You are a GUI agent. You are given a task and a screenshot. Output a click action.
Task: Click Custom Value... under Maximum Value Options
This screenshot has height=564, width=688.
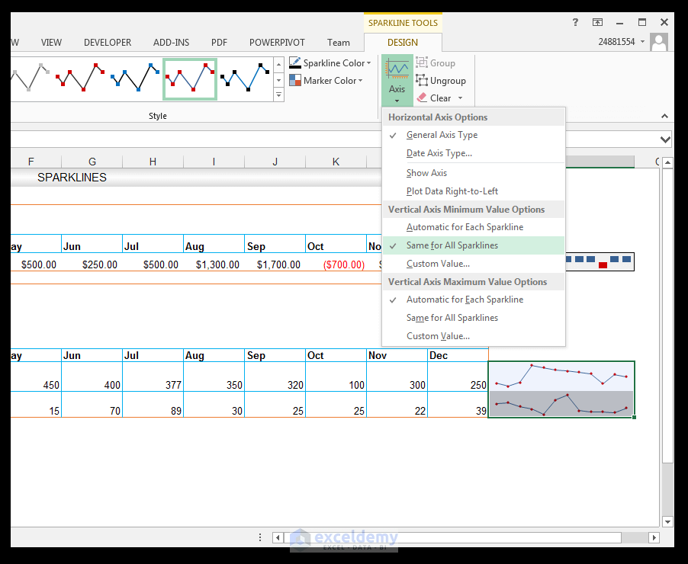(438, 336)
